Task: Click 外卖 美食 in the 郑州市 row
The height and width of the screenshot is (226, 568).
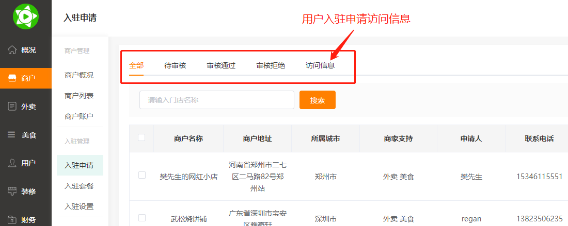Action: click(x=399, y=177)
